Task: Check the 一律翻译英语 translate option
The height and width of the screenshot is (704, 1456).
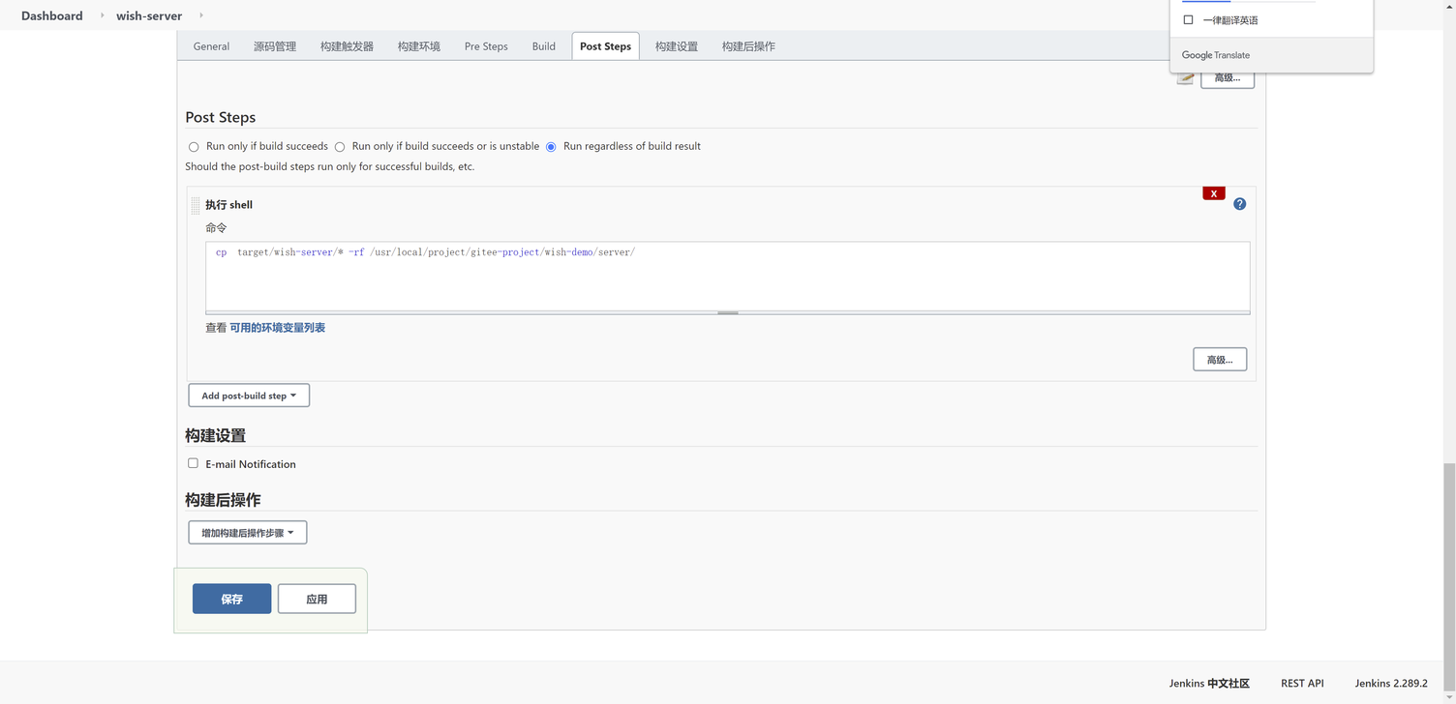Action: [1188, 20]
